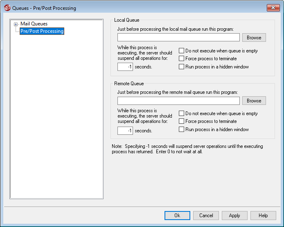Toggle Remote Queue 'Force process to terminate'

182,121
